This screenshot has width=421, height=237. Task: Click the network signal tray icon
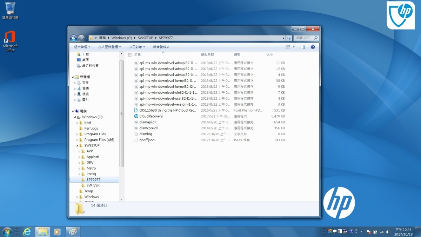pos(382,232)
